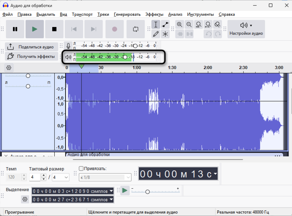292x216 pixels.
Task: Click the Zoom Out magnifier icon
Action: 189,25
